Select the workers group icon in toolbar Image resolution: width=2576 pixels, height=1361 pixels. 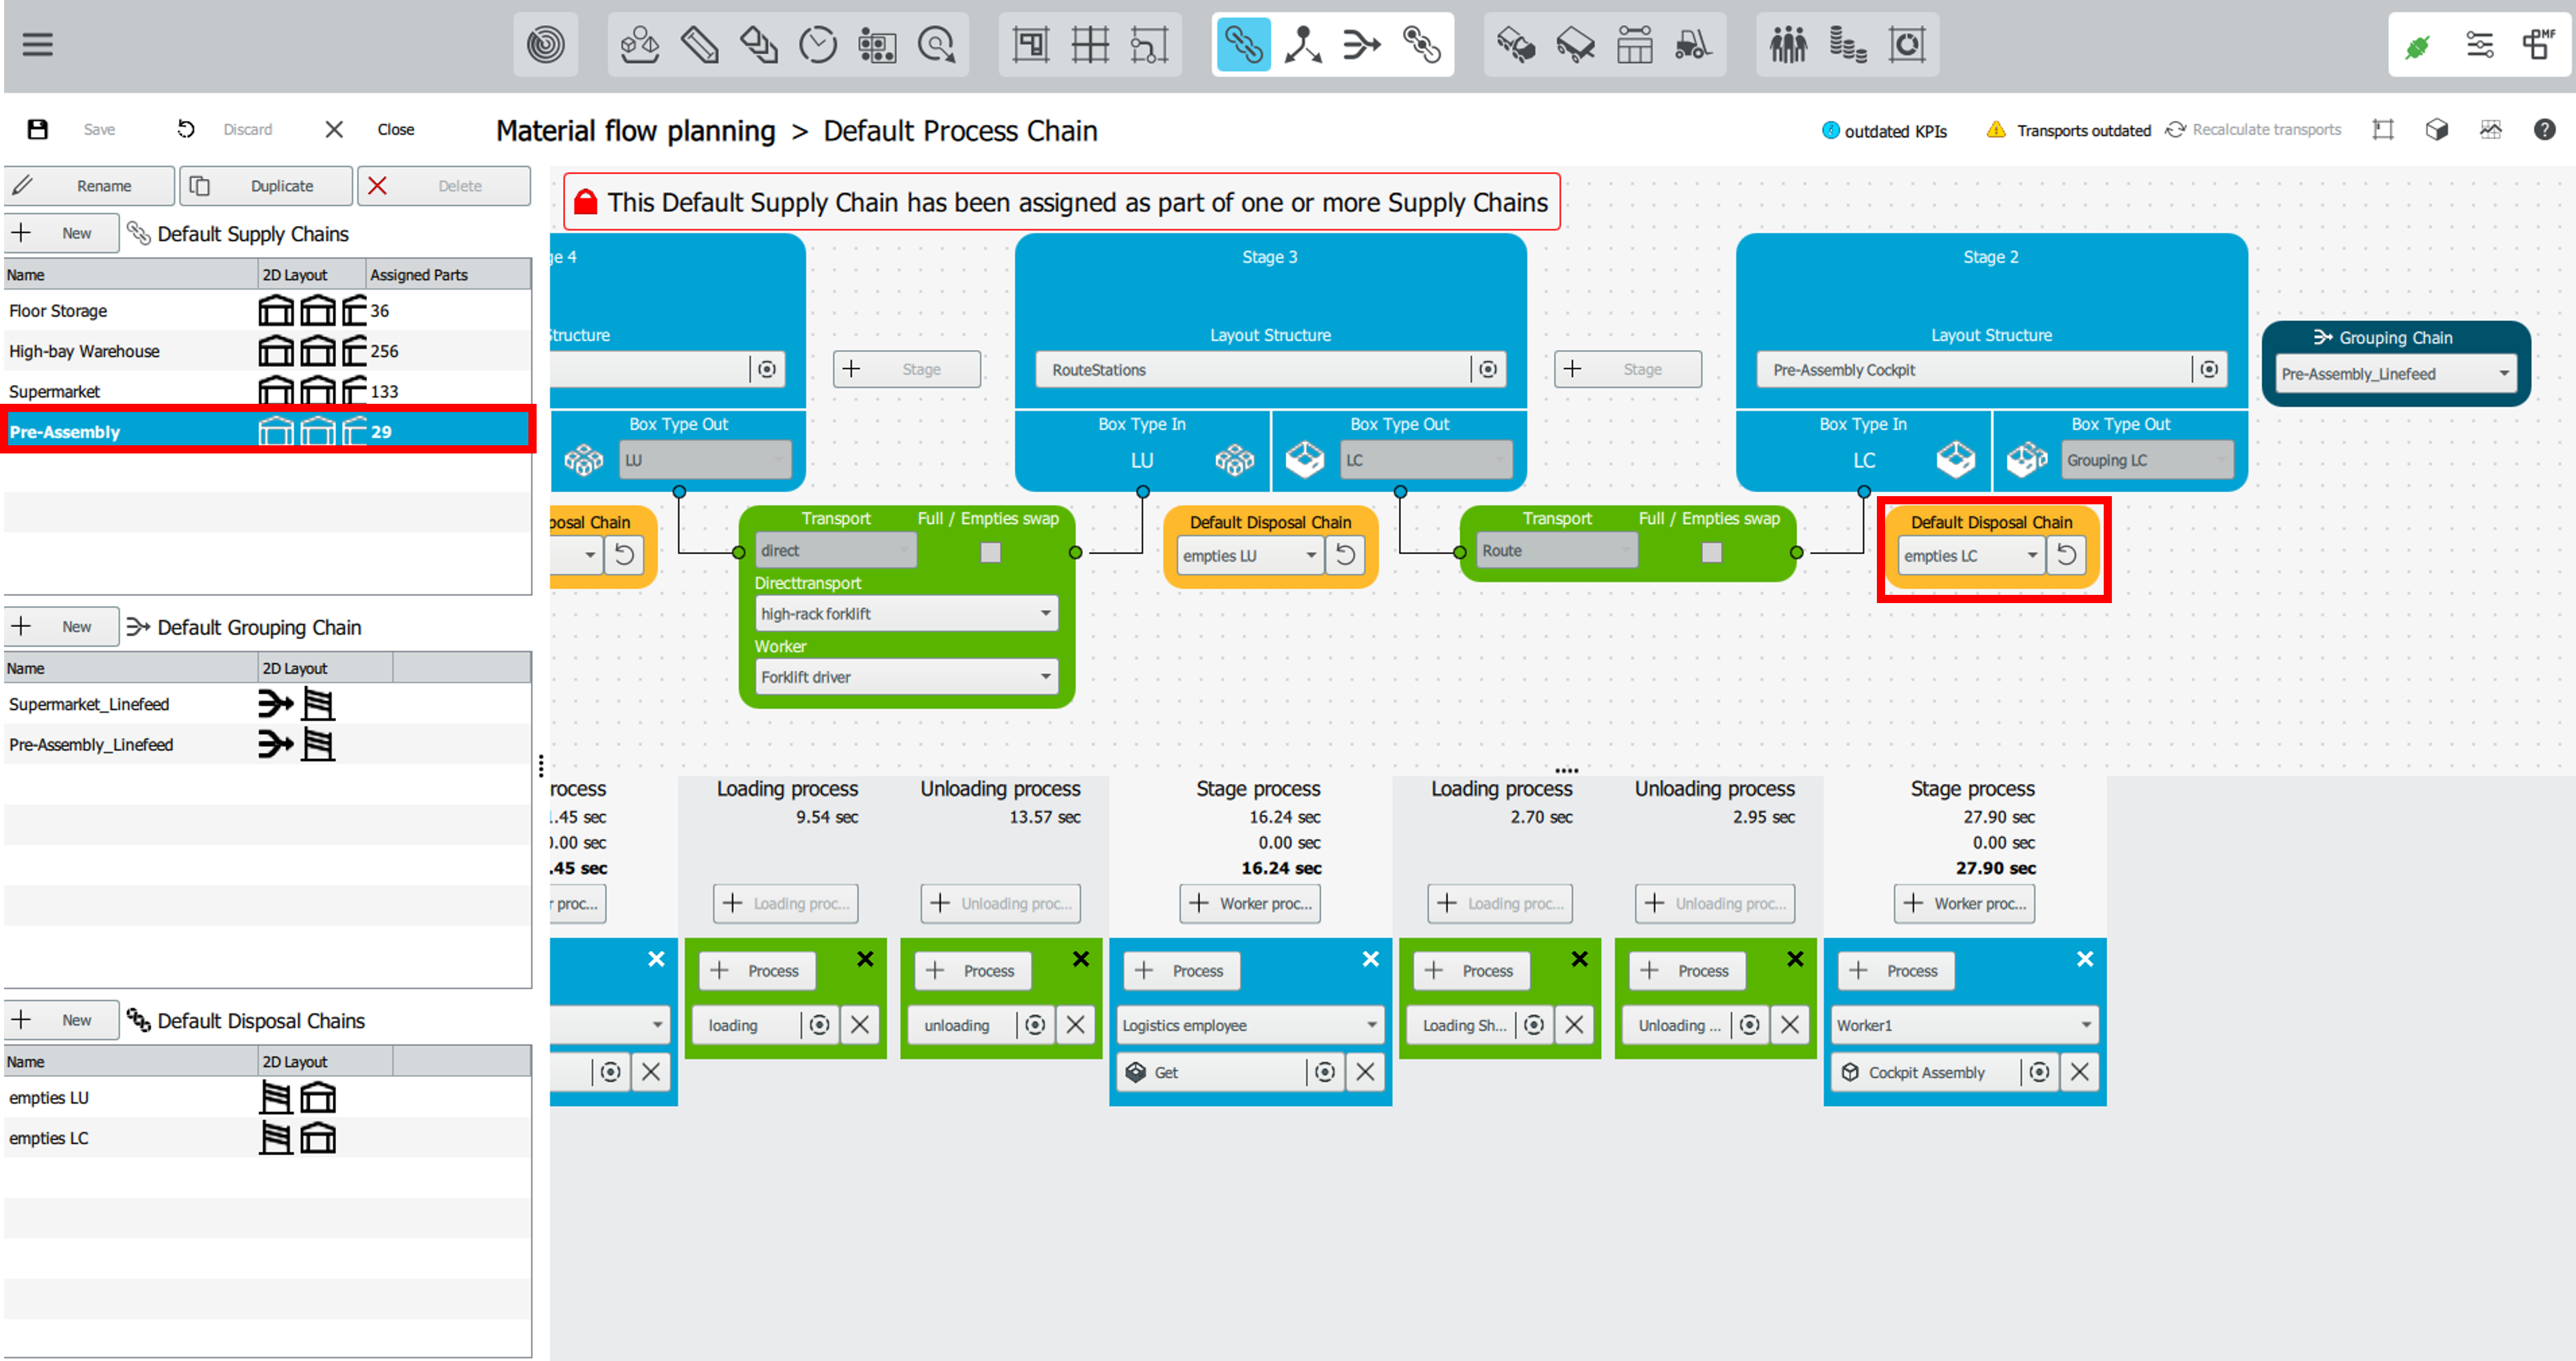(x=1788, y=44)
